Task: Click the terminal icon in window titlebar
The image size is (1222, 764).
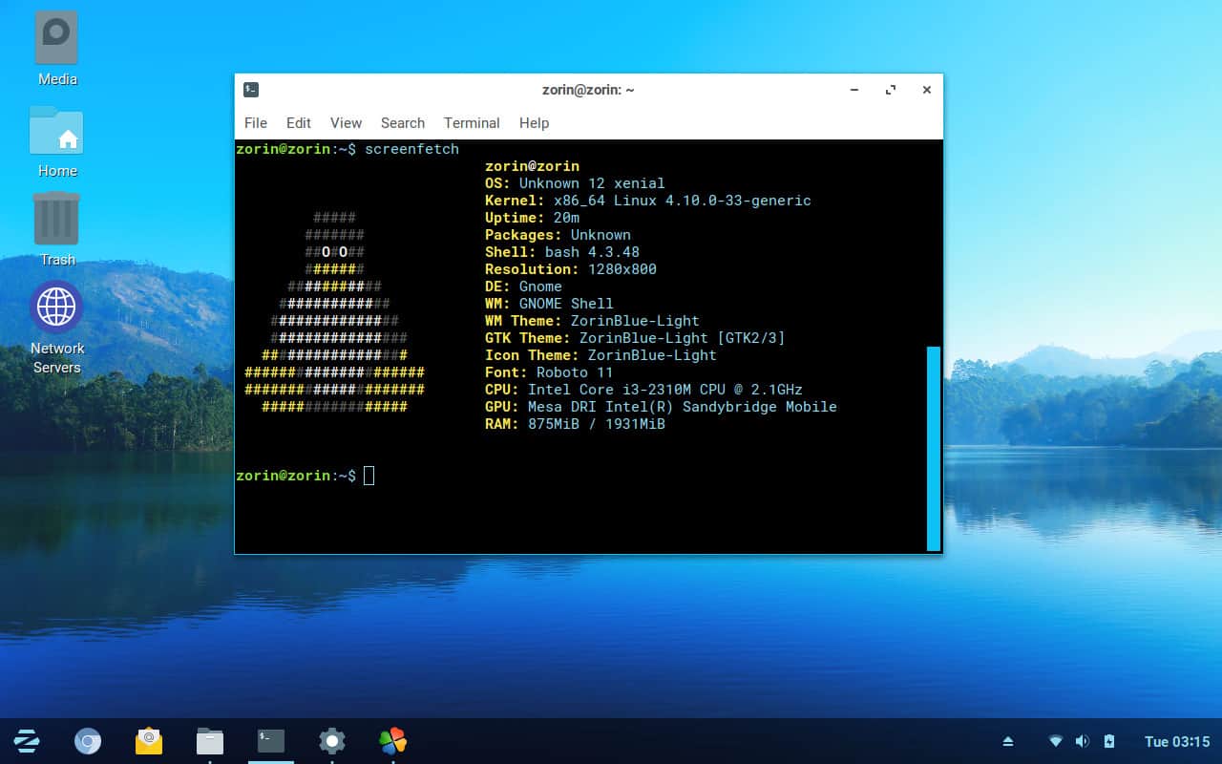Action: (251, 90)
